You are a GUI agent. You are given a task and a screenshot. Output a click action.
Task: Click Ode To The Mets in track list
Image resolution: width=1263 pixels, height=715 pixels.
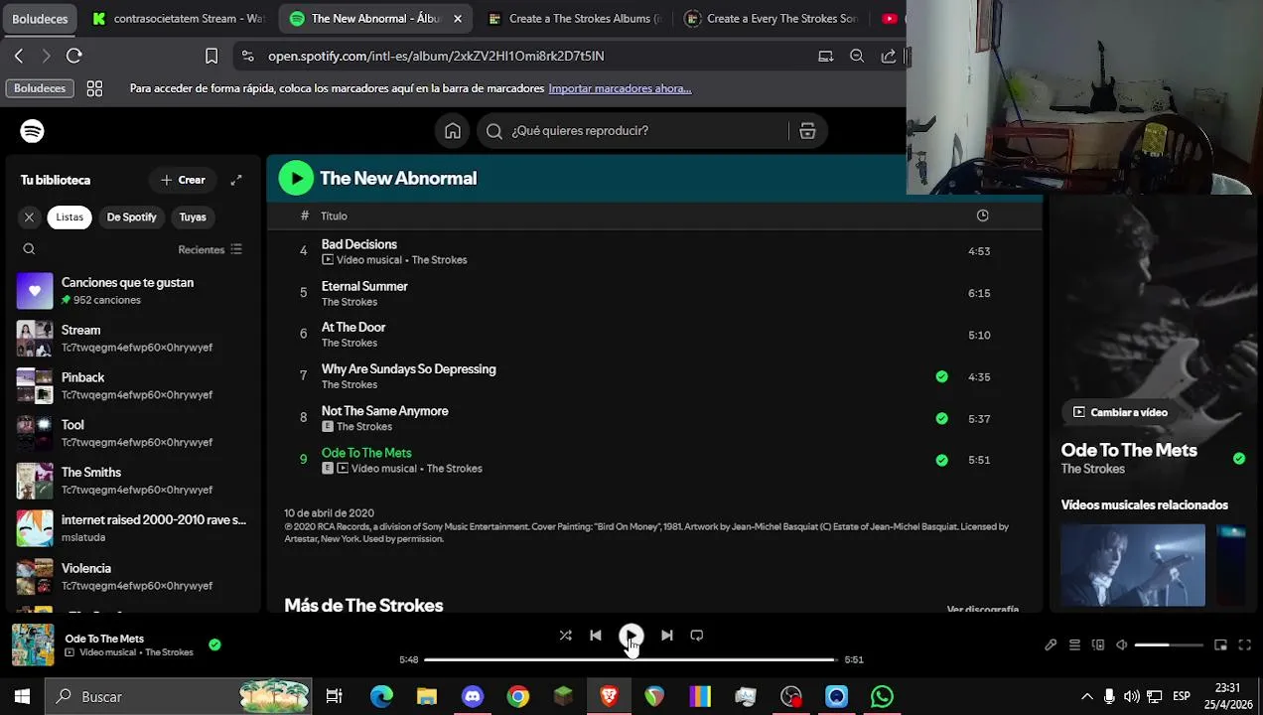pyautogui.click(x=366, y=453)
